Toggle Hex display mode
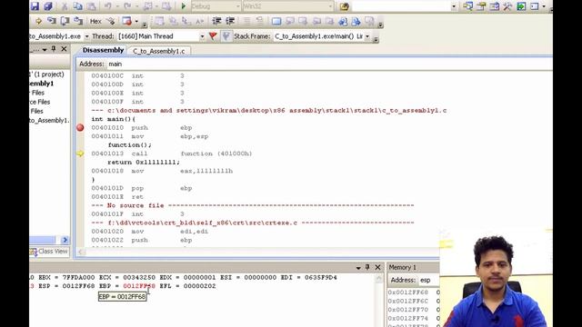The height and width of the screenshot is (327, 582). point(95,21)
